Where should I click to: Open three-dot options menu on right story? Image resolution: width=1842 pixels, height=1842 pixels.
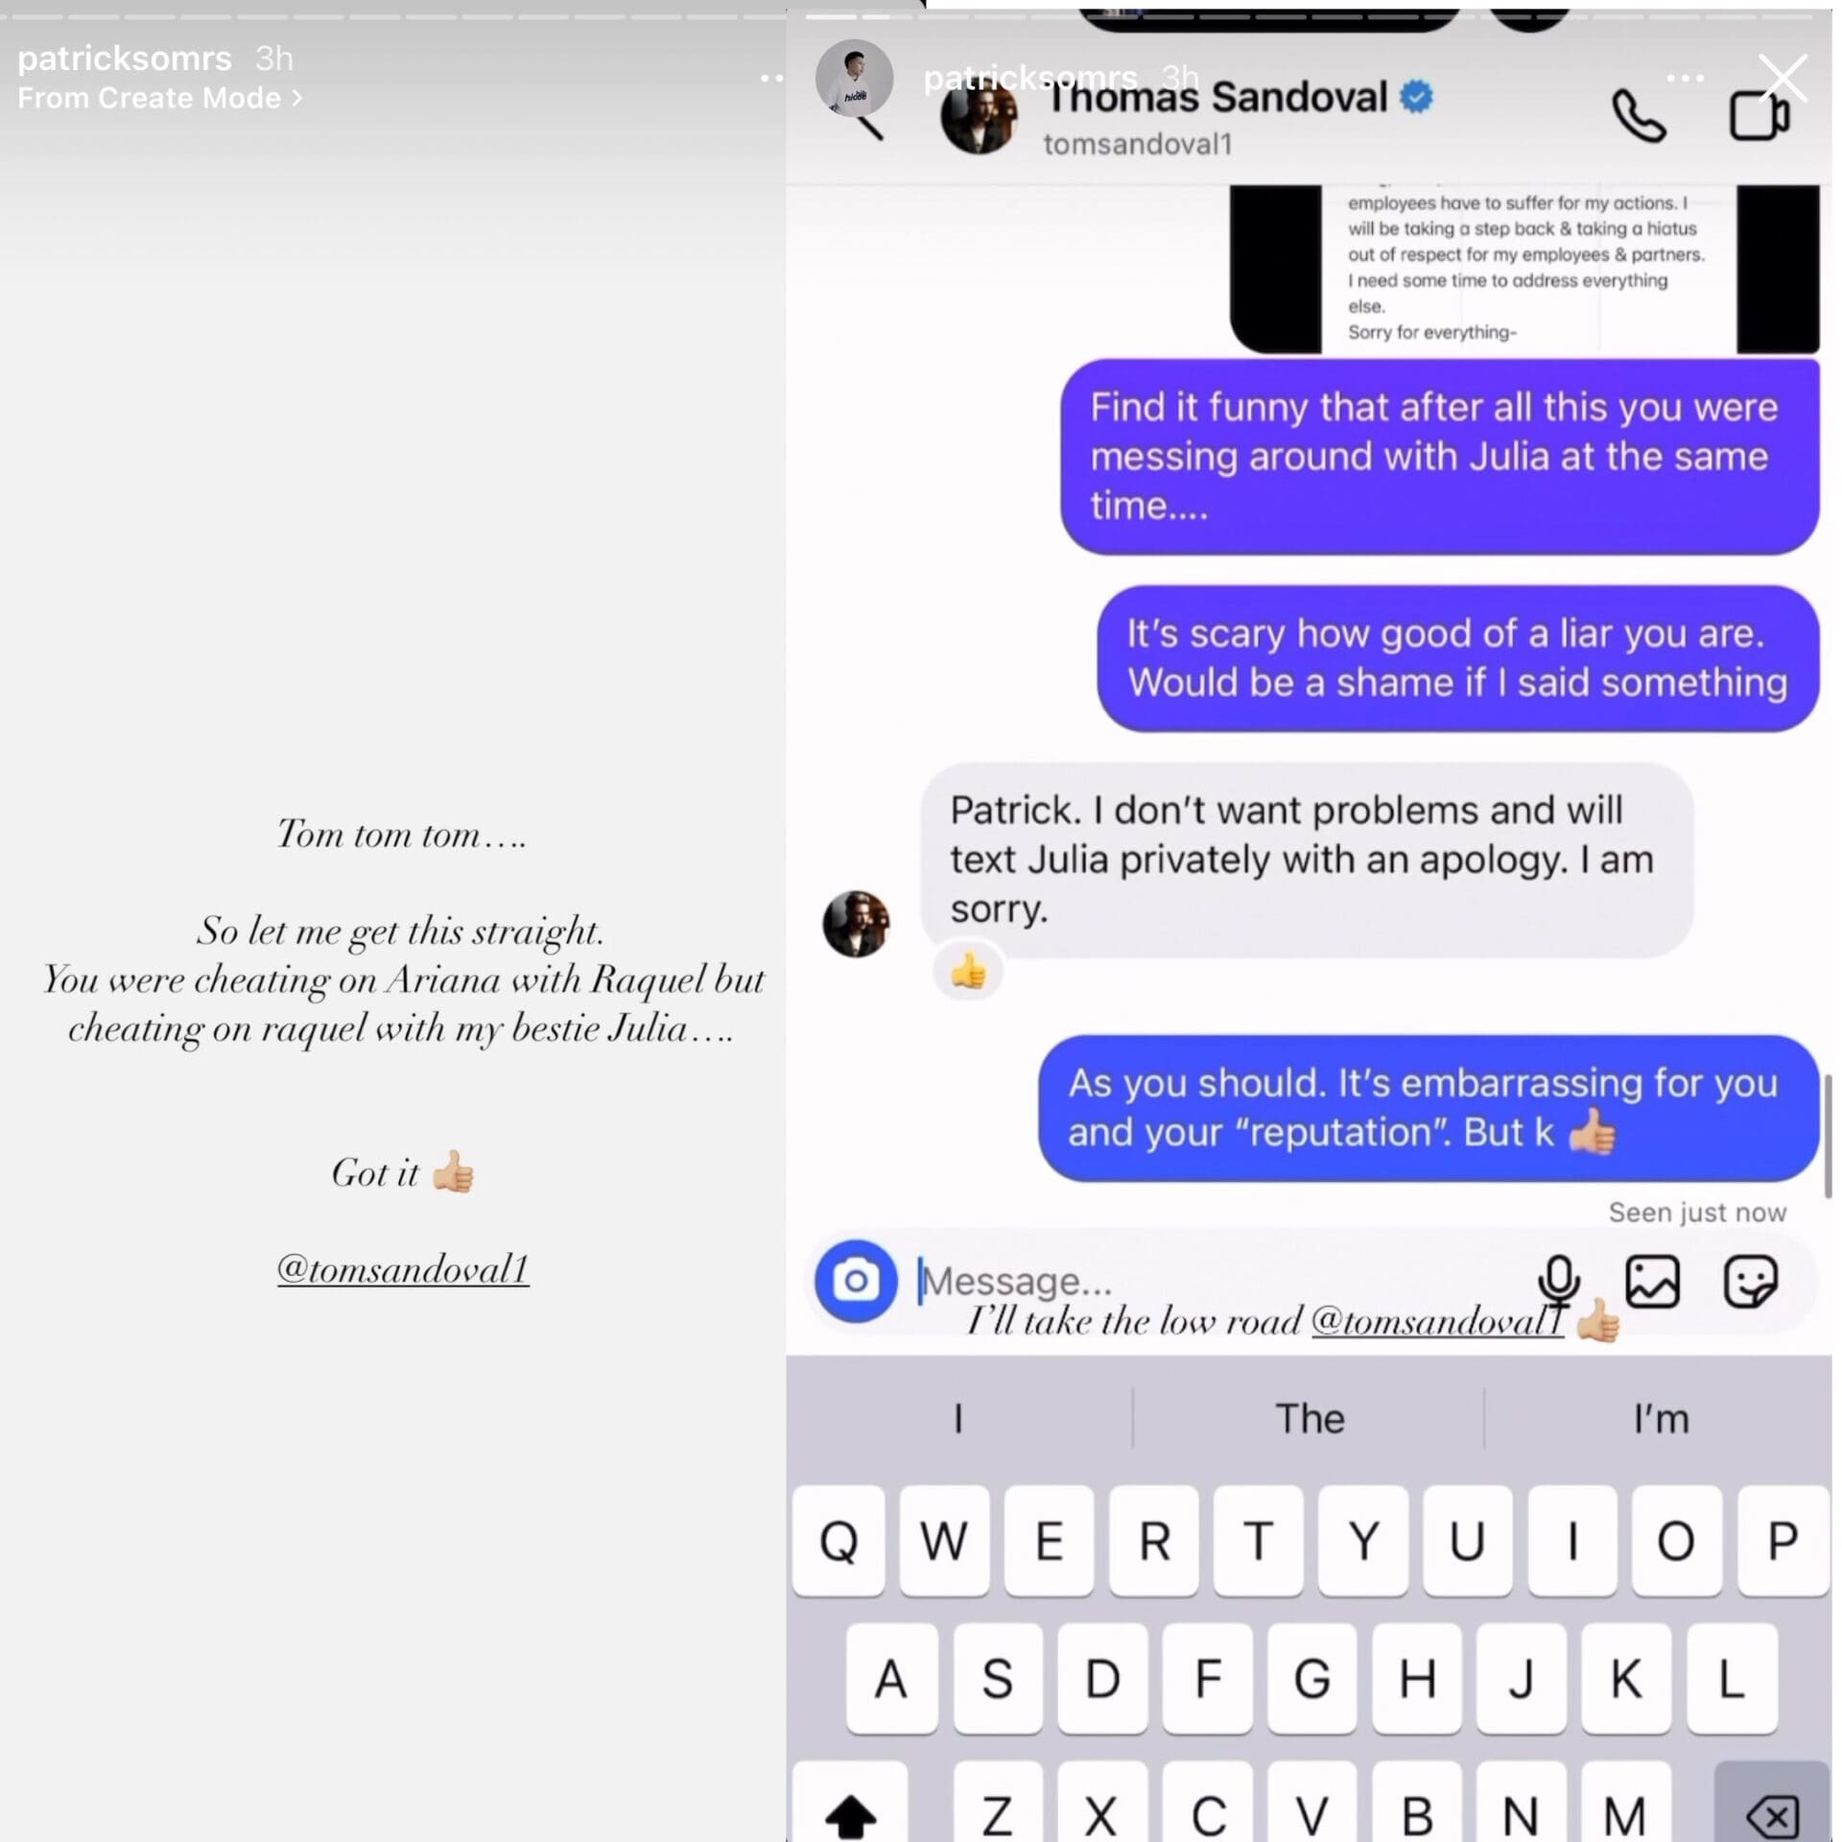(x=1686, y=78)
